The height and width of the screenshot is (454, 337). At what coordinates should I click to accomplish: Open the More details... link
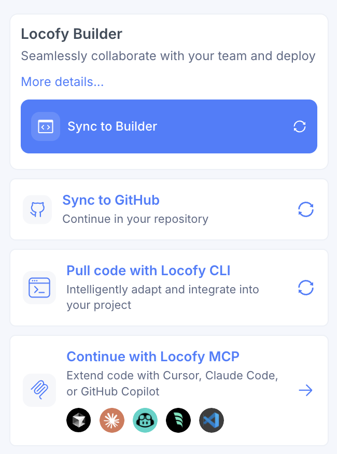click(62, 82)
